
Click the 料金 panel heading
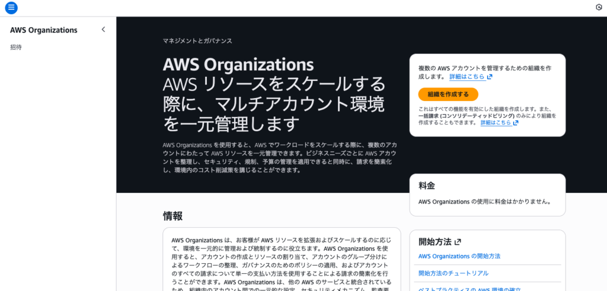coord(427,186)
